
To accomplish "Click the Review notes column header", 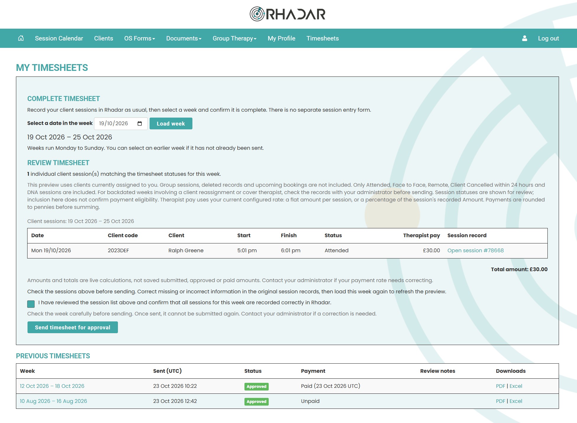I will tap(437, 371).
